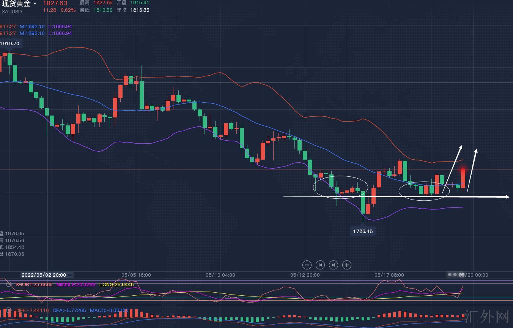Click the current price 1827.63
513x328 pixels.
(x=55, y=3)
